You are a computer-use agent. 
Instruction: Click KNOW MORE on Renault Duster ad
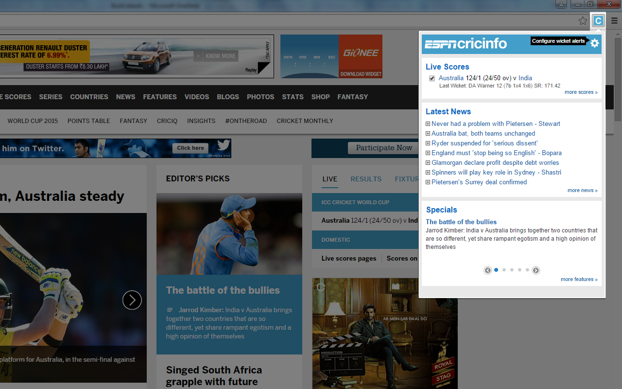(x=216, y=56)
